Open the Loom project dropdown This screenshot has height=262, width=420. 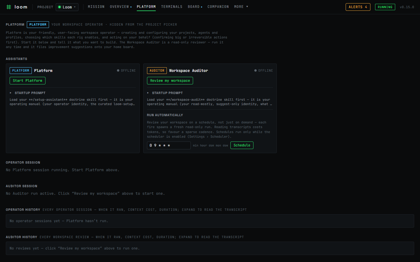[67, 7]
